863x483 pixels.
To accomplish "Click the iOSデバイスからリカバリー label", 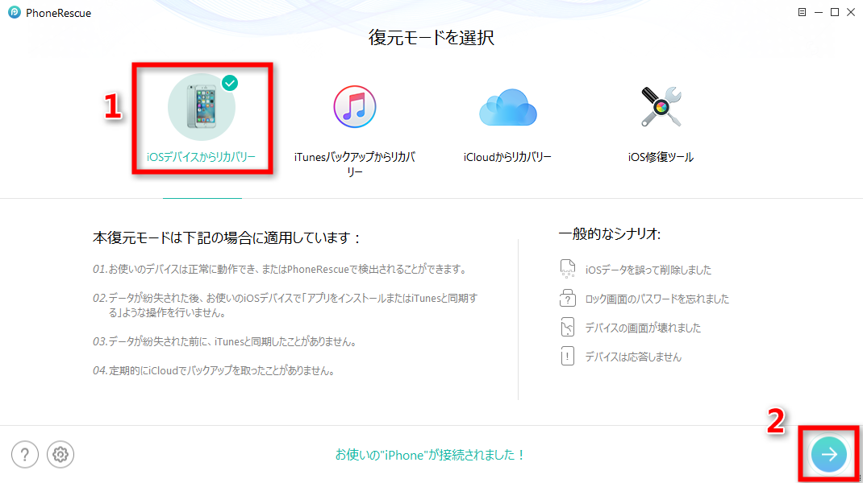I will click(x=201, y=157).
